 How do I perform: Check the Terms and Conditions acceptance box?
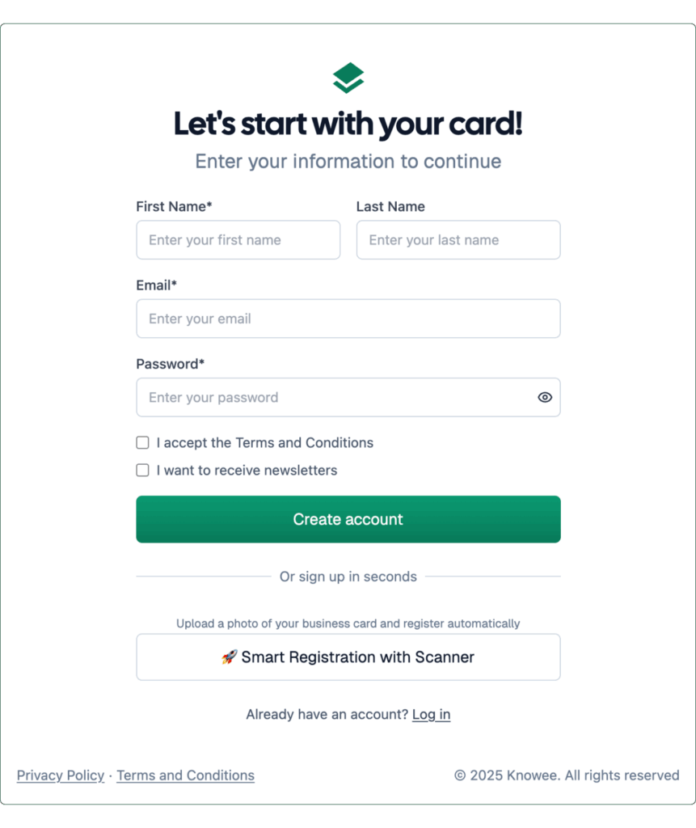coord(142,442)
